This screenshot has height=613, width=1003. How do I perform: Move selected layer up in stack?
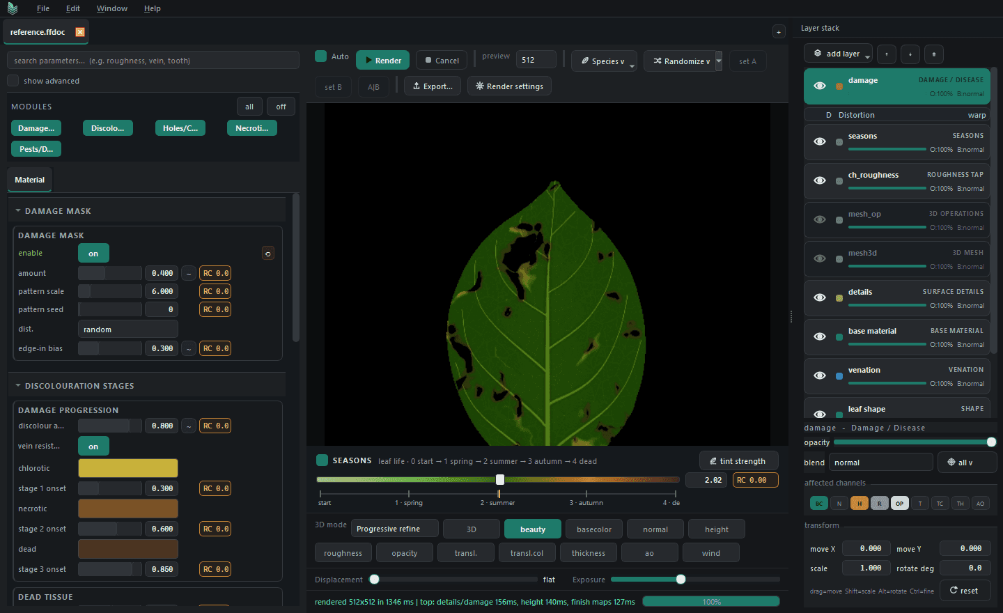pyautogui.click(x=887, y=54)
